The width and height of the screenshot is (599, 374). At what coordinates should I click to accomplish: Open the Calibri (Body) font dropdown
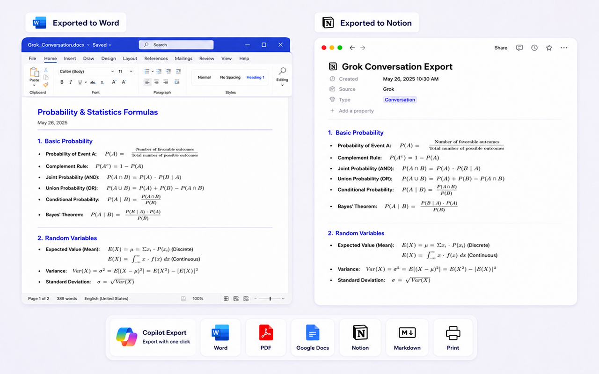(x=87, y=72)
